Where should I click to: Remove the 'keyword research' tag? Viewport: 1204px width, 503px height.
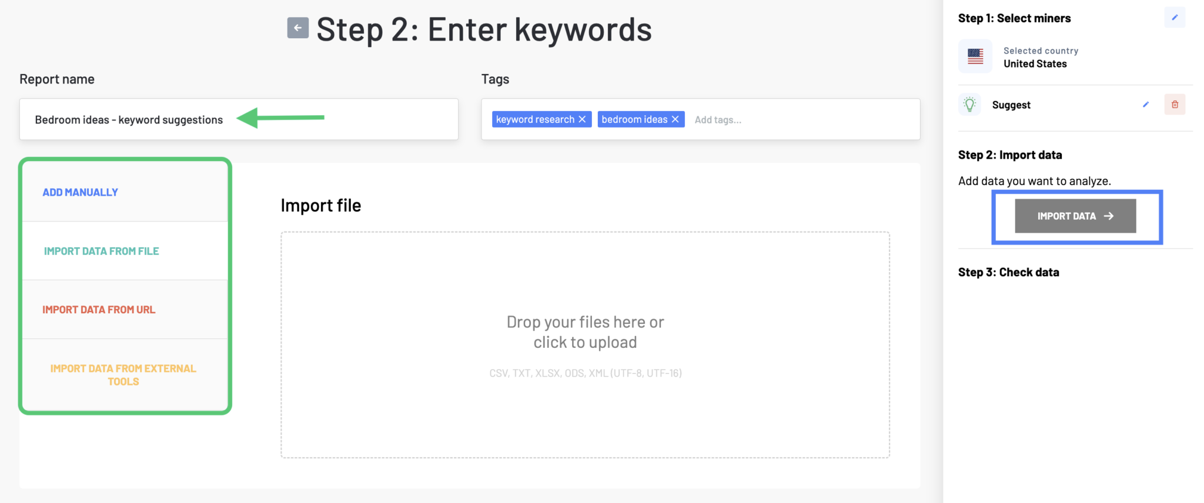click(581, 119)
